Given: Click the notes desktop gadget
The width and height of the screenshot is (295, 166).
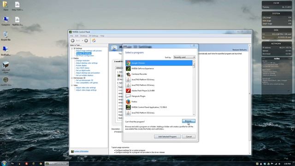Looking at the screenshot, I should (277, 75).
